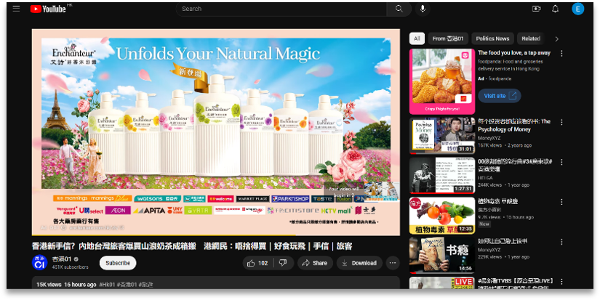Select the Politics News chip
Viewport: 600px width, 300px height.
(x=492, y=38)
